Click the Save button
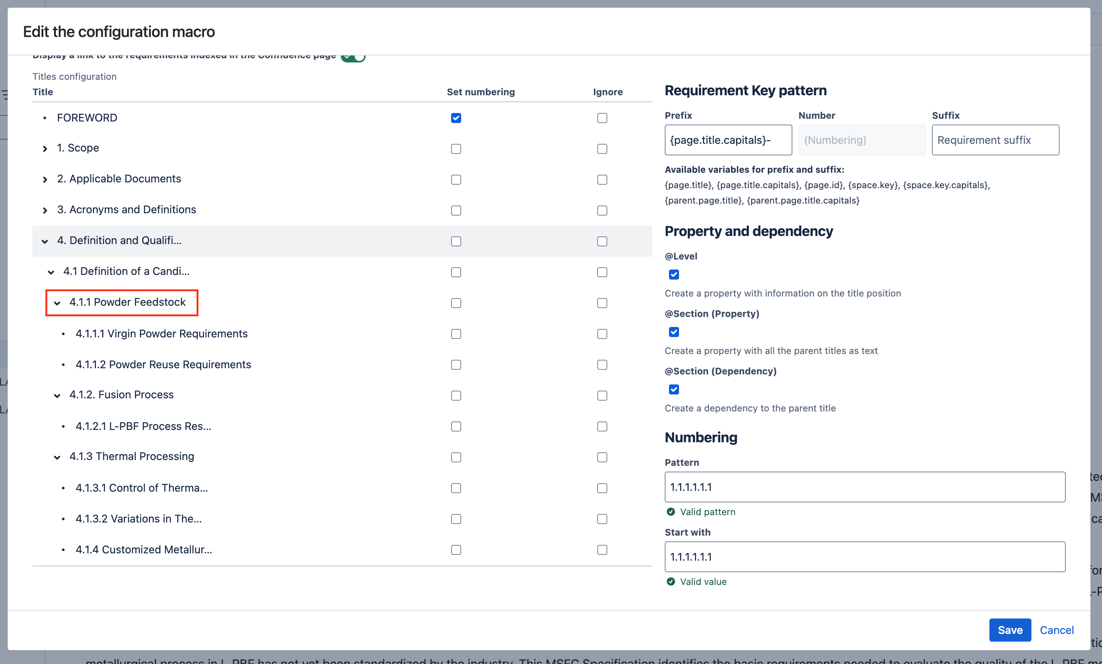 pos(1009,630)
